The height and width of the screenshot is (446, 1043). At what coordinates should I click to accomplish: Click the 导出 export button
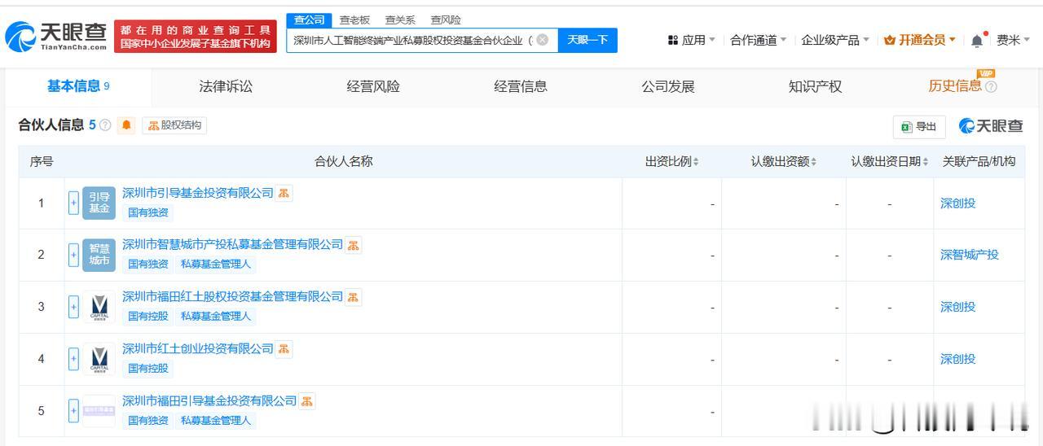[919, 126]
